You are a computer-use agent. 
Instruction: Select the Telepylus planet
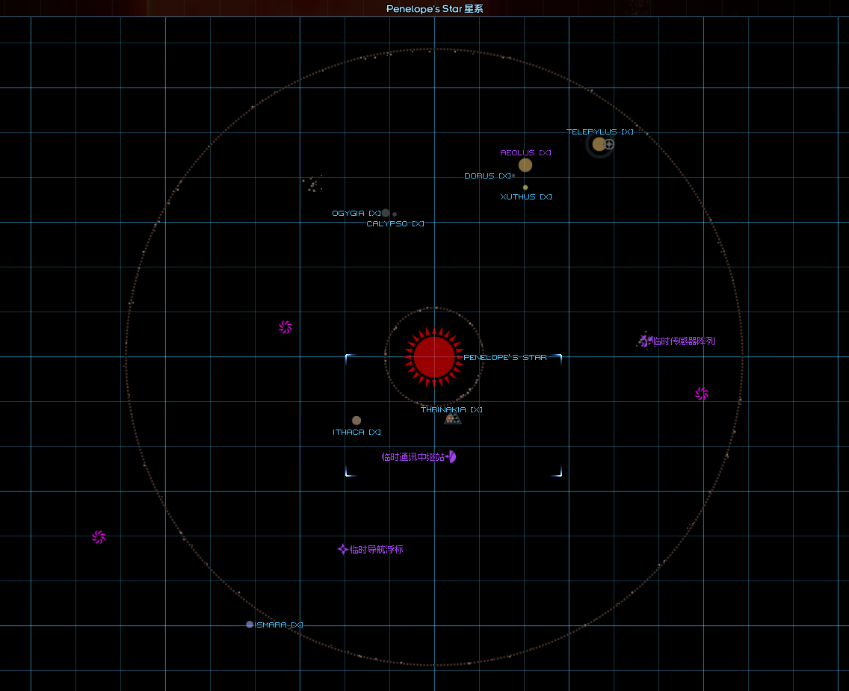pyautogui.click(x=599, y=144)
